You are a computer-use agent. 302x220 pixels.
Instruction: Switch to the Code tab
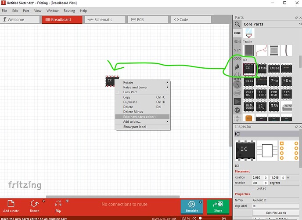[191, 20]
